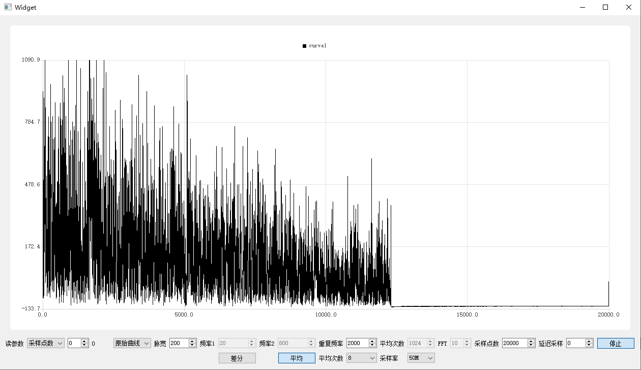Click the 频率1 label
Image resolution: width=641 pixels, height=370 pixels.
pyautogui.click(x=207, y=344)
